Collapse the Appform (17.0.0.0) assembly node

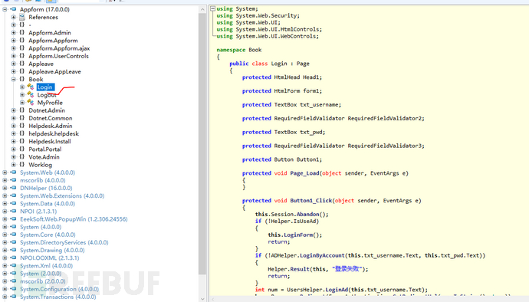click(5, 9)
